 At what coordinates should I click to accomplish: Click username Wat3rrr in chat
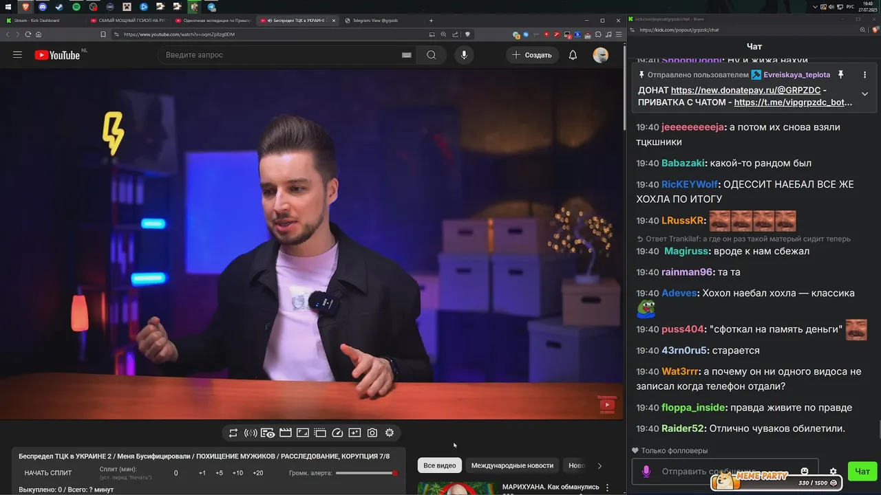(x=680, y=371)
